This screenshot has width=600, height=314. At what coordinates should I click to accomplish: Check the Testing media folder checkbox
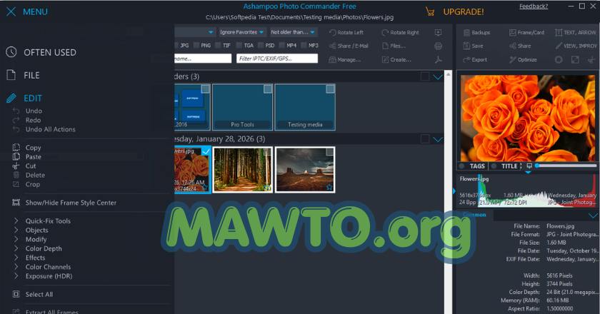(330, 89)
